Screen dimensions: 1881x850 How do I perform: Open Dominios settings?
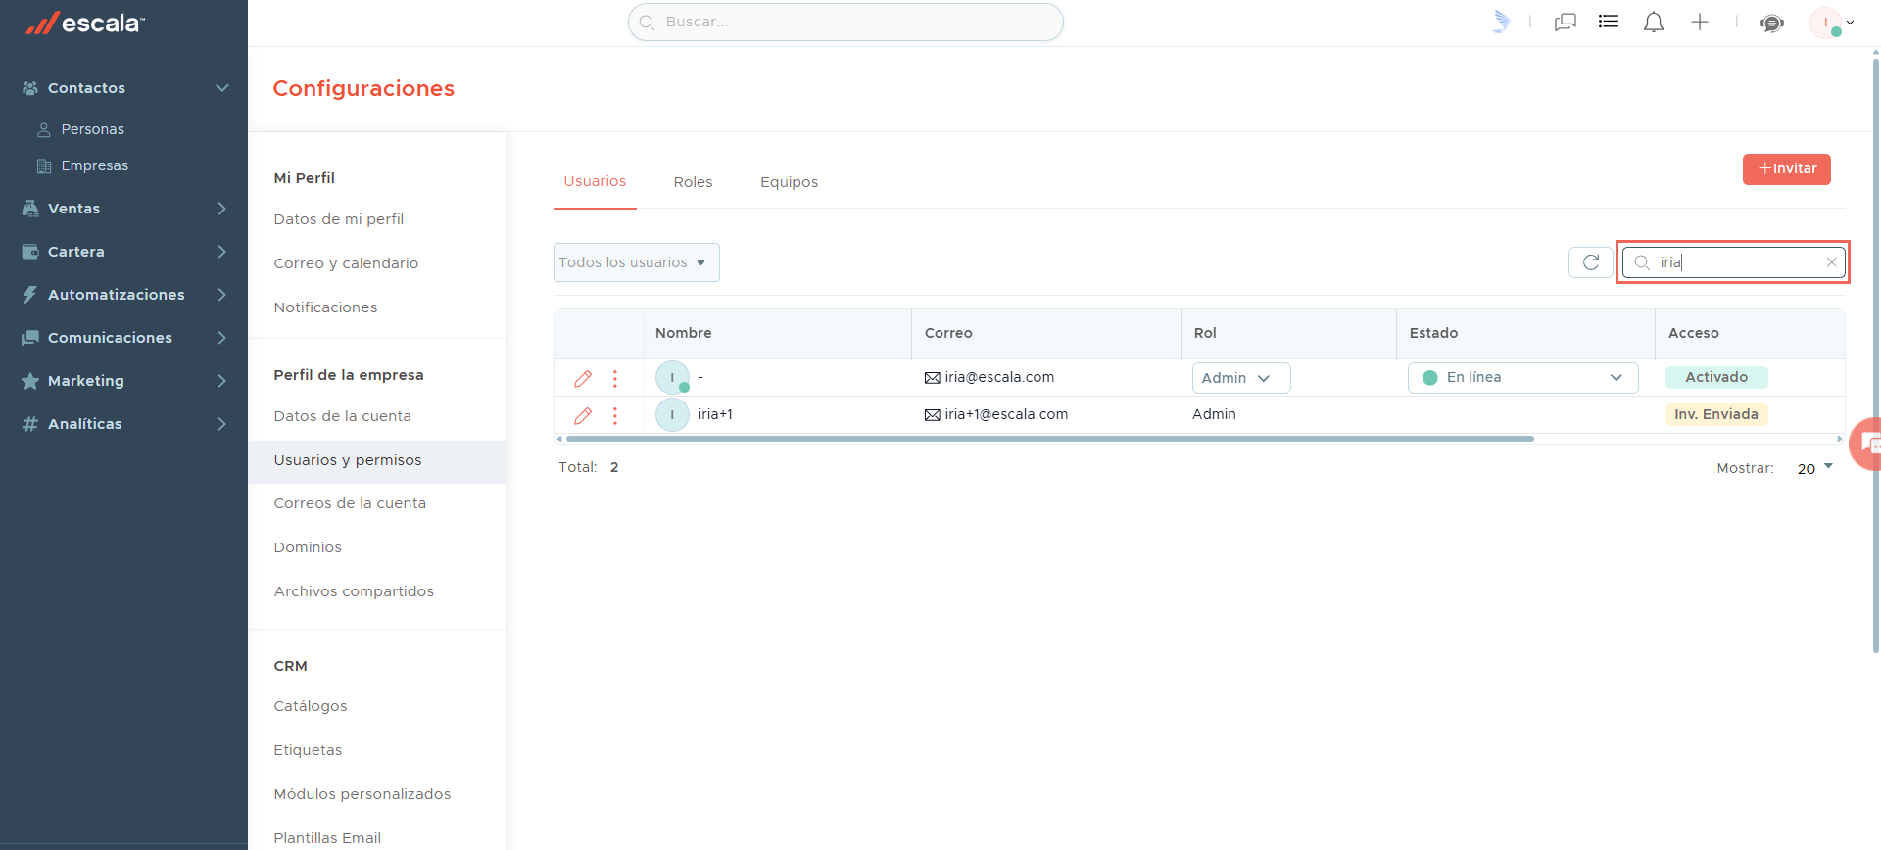308,547
